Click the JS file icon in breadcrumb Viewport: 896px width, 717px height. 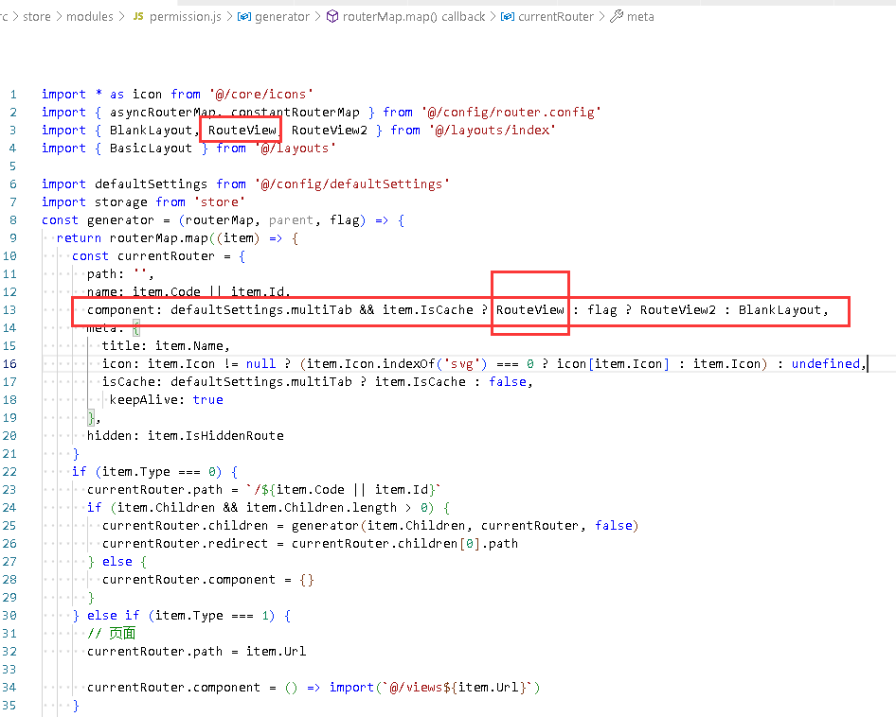(x=138, y=17)
